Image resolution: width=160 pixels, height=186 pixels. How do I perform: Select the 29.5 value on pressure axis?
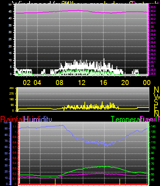click(153, 46)
